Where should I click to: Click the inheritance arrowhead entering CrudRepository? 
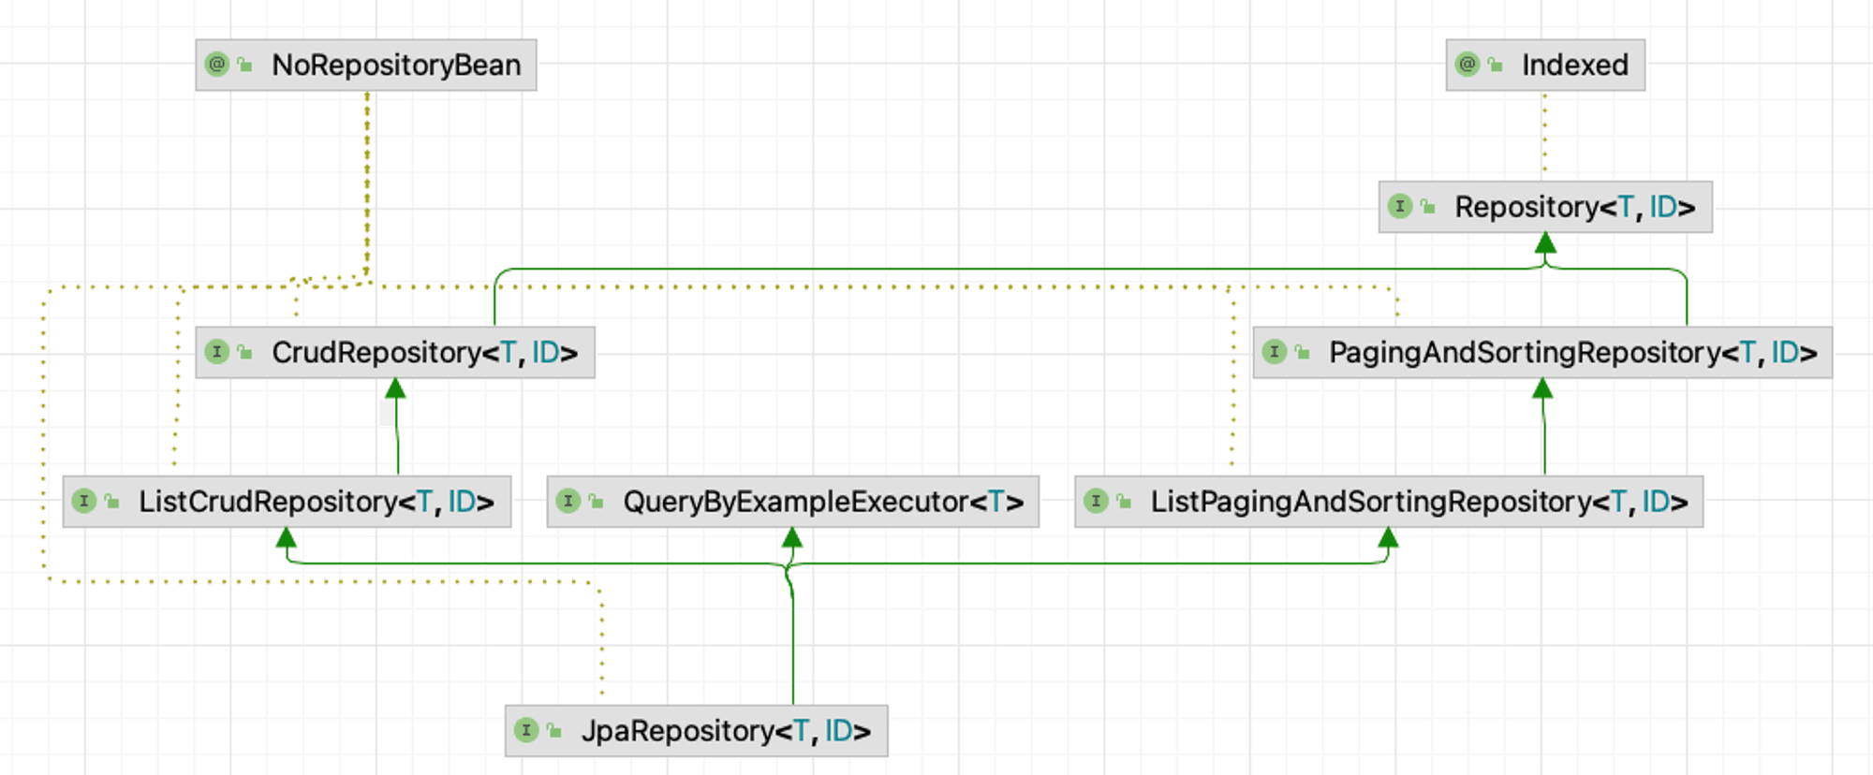point(395,388)
